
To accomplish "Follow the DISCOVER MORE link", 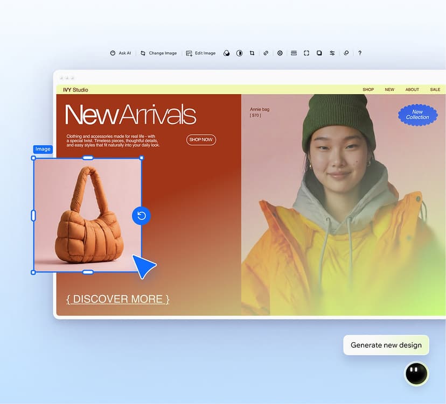I will (118, 299).
